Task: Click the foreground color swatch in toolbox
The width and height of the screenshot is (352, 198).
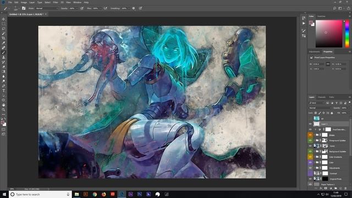Action: [x=2, y=123]
